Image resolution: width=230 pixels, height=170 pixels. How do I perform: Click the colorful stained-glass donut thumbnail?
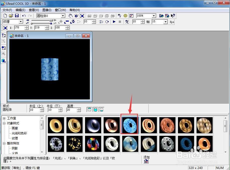pos(93,144)
